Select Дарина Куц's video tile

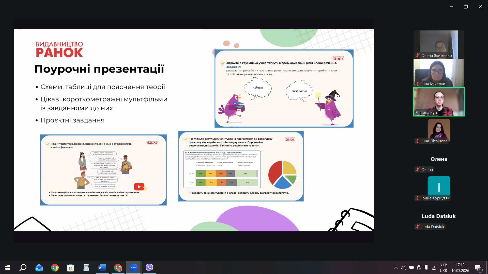(x=439, y=102)
